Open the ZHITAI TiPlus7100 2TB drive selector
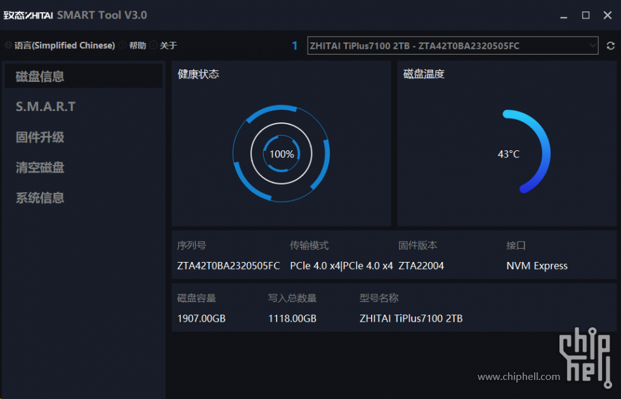The image size is (621, 399). coord(453,46)
